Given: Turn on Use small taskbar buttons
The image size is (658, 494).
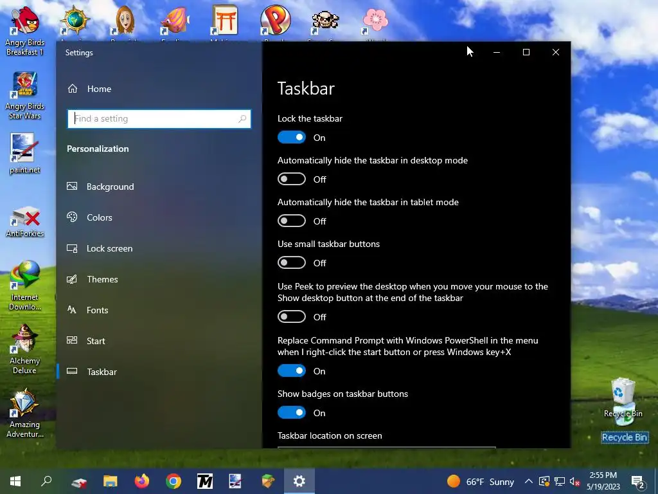Looking at the screenshot, I should coord(292,262).
